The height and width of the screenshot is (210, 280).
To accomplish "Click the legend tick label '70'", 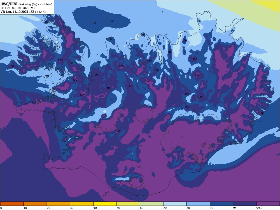I will [x=165, y=208].
